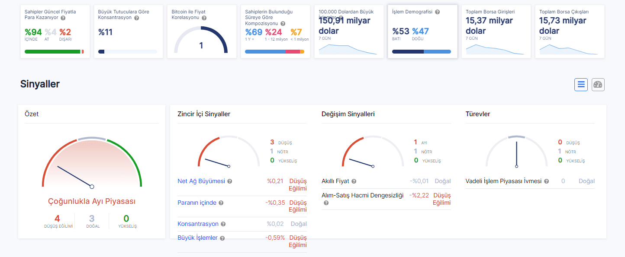Switch signals to gauge view
This screenshot has width=625, height=257.
click(598, 85)
